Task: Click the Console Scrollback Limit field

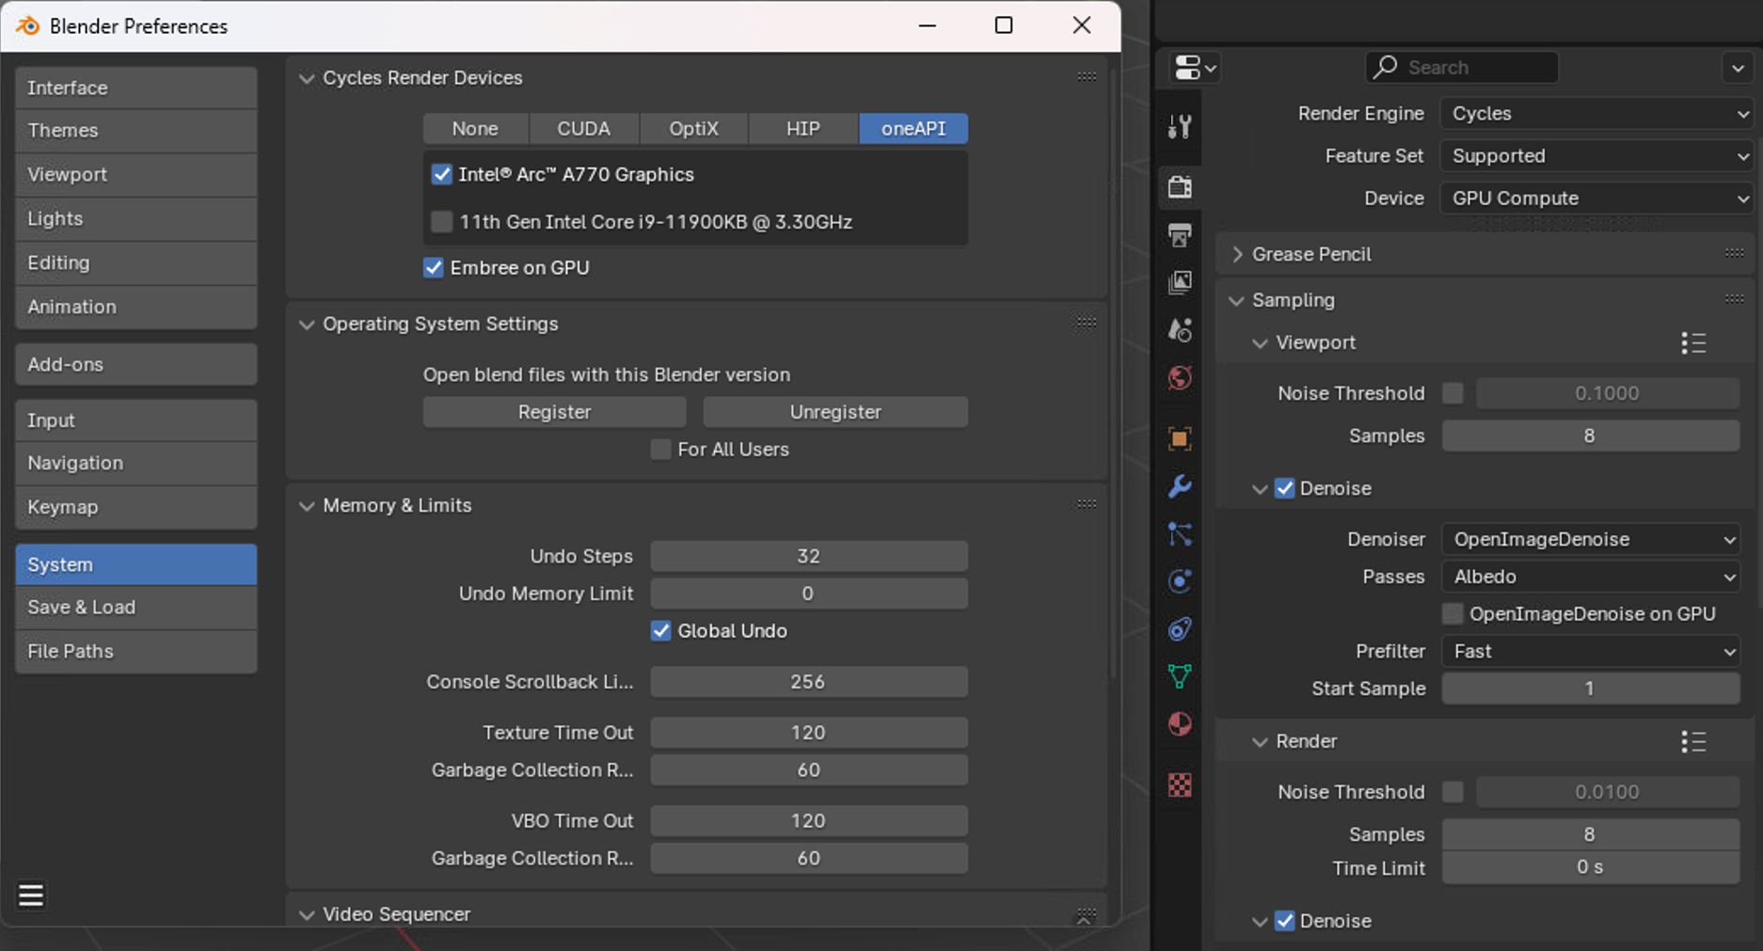Action: click(x=809, y=682)
